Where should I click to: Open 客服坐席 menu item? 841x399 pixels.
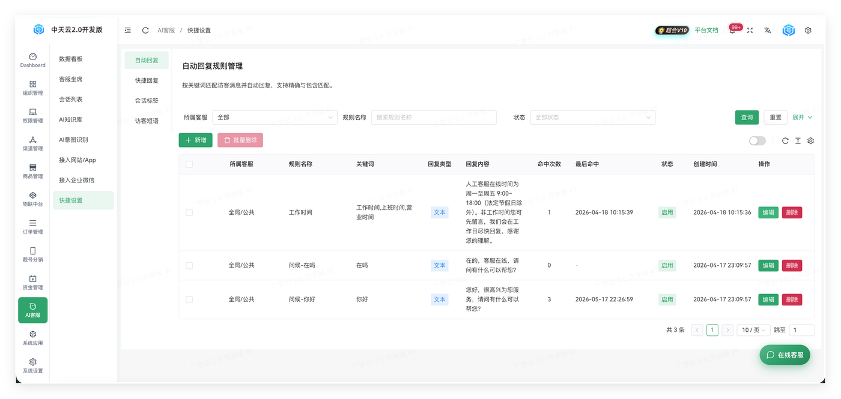(83, 79)
